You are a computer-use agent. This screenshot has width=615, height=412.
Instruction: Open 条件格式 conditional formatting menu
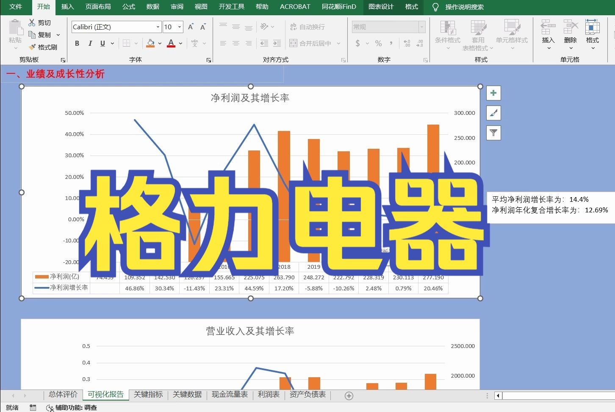447,35
